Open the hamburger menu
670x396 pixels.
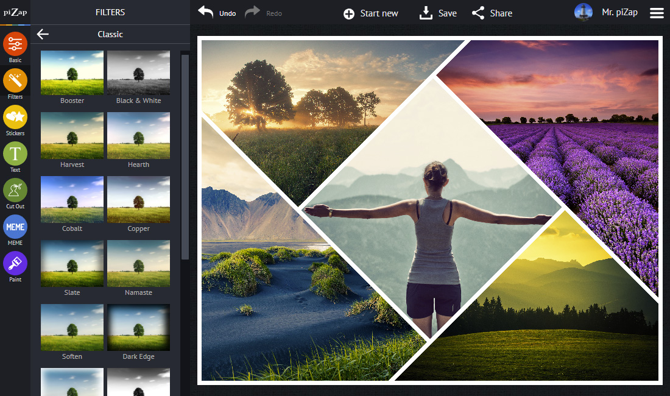point(657,13)
